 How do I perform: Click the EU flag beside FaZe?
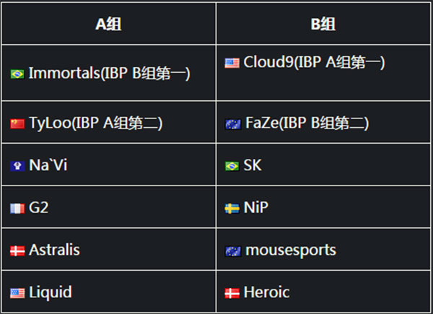[x=233, y=124]
